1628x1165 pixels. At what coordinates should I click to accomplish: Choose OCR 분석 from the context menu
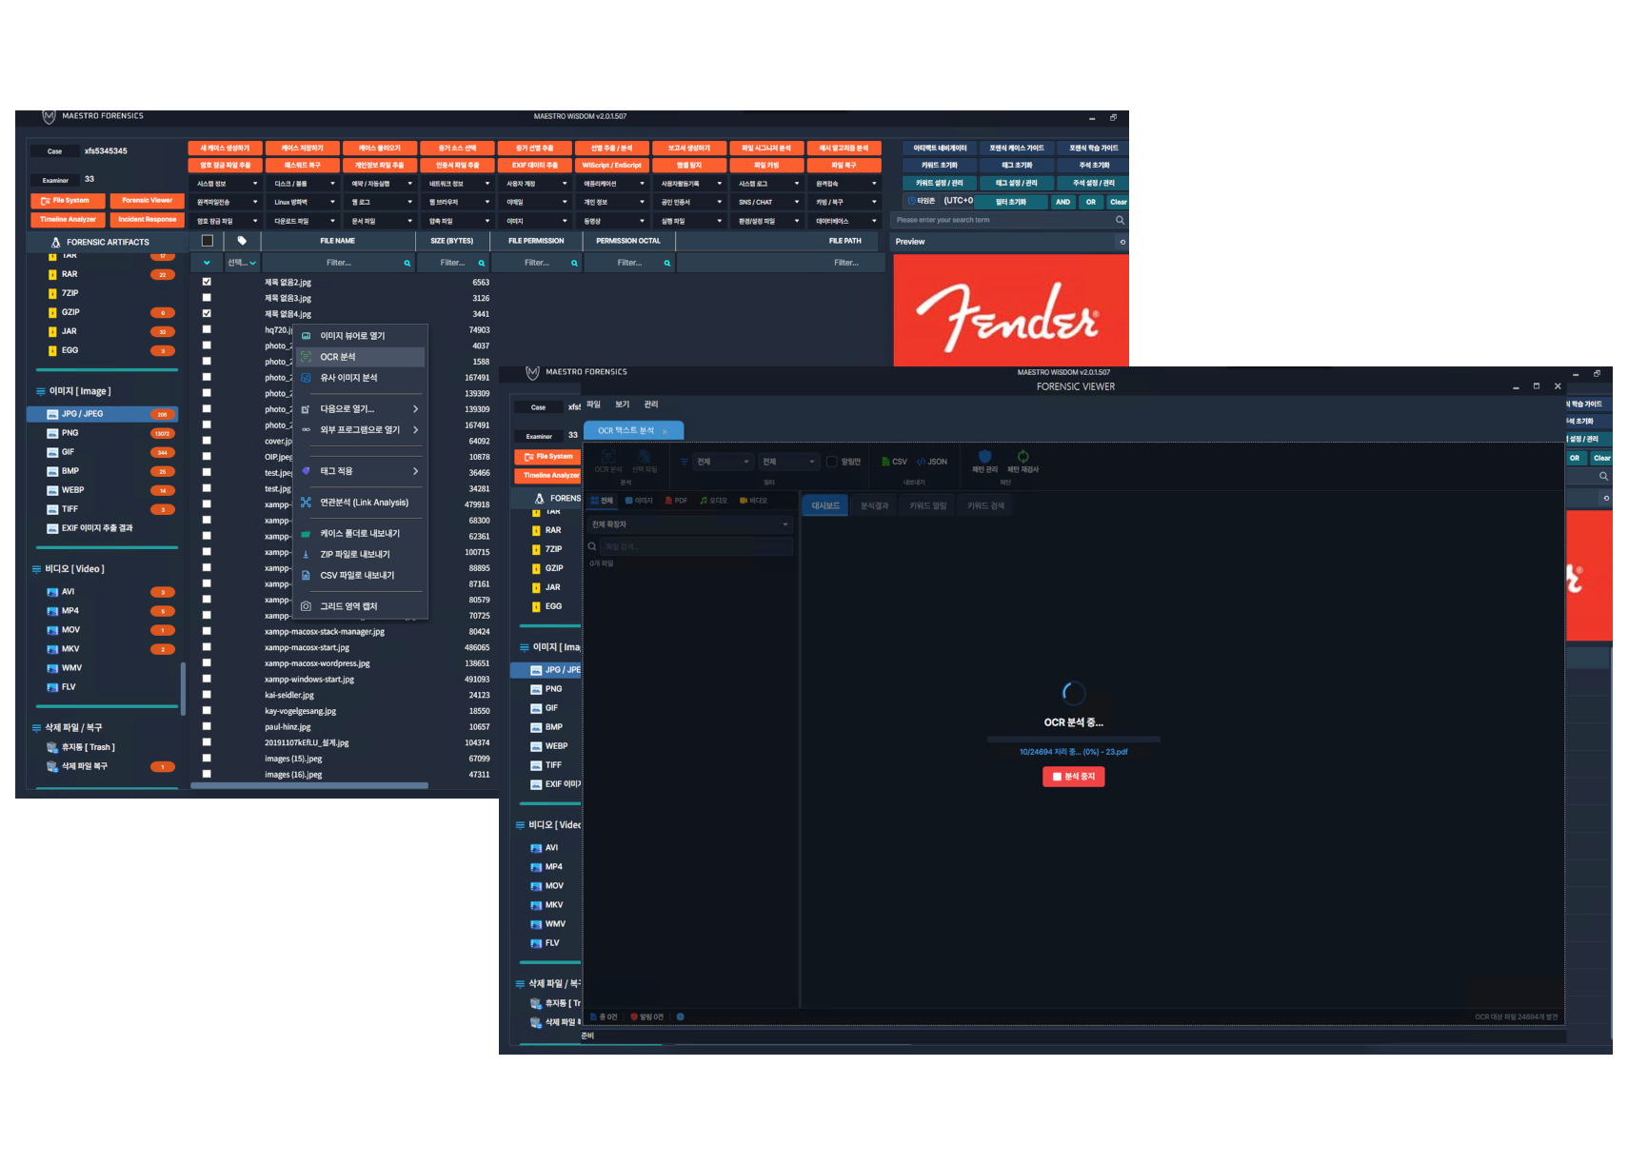[362, 357]
